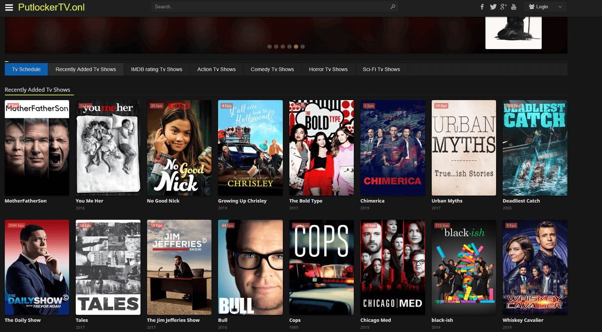602x332 pixels.
Task: Open the MotherFatherSon poster
Action: [37, 148]
